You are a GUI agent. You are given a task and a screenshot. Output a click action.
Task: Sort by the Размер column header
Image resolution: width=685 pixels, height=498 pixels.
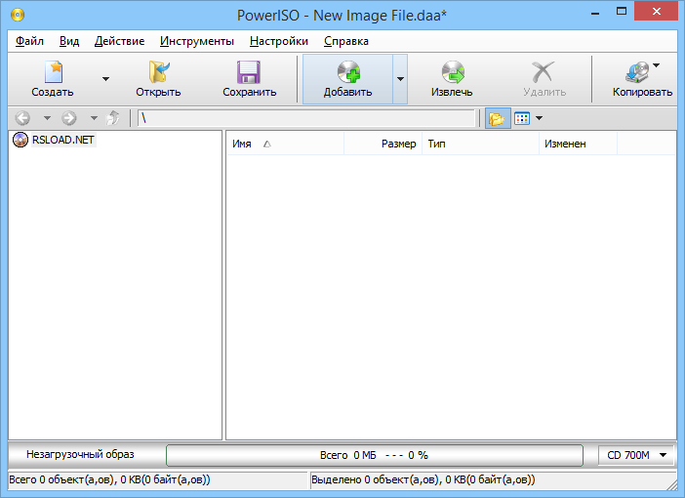(383, 144)
